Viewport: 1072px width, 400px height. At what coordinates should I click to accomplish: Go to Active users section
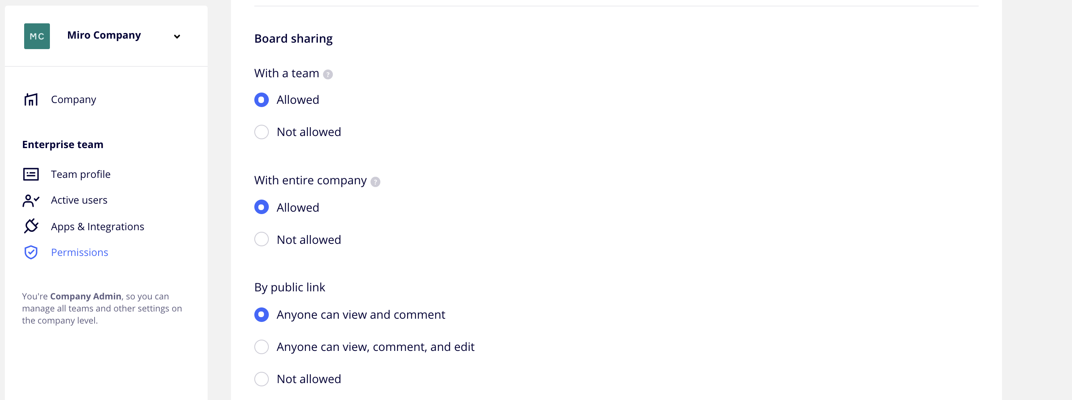[x=79, y=200]
